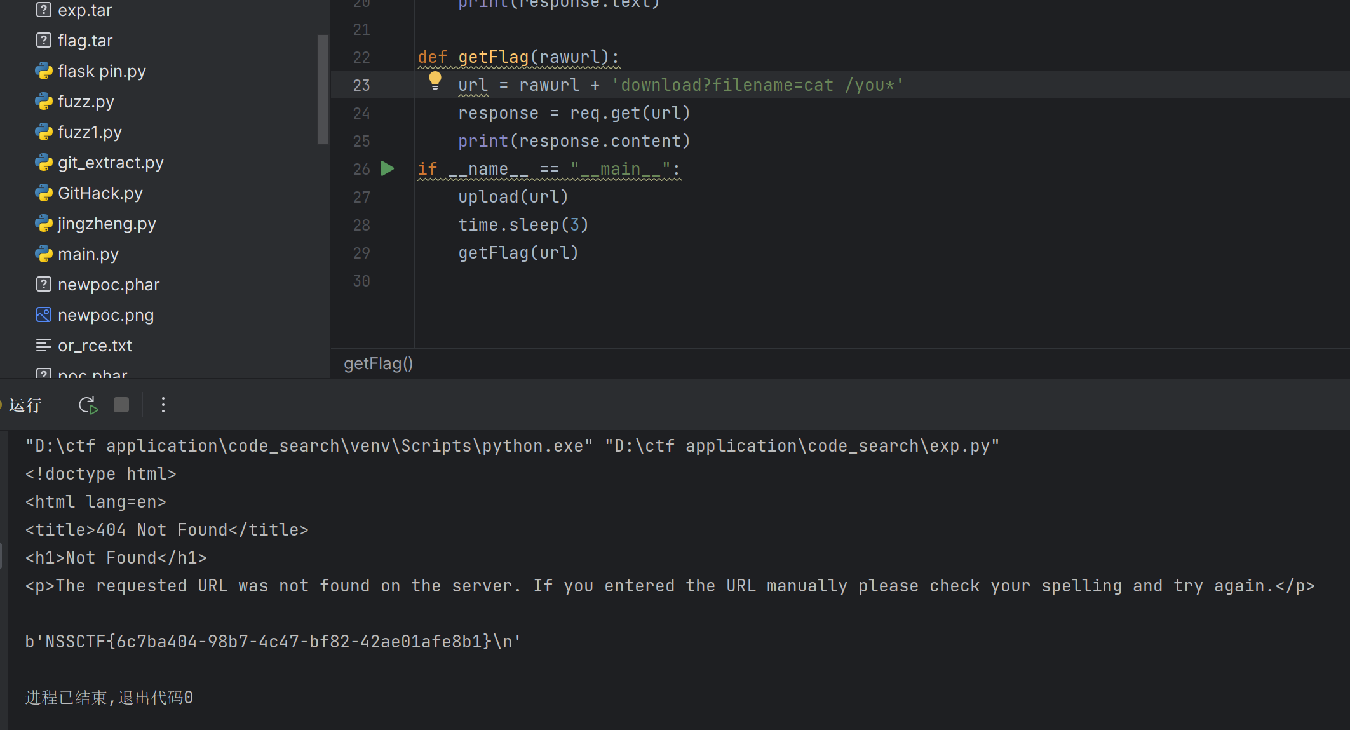1350x730 pixels.
Task: Click 'upload(url)' on line 27
Action: point(513,197)
